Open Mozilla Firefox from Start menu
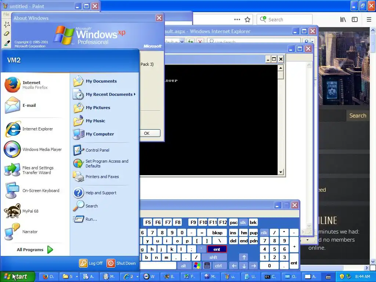Viewport: 376px width, 282px height. (26, 85)
